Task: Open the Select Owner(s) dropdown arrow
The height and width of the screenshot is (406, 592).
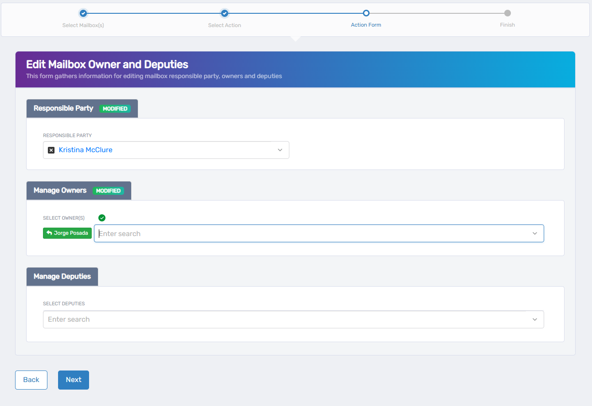Action: 535,233
